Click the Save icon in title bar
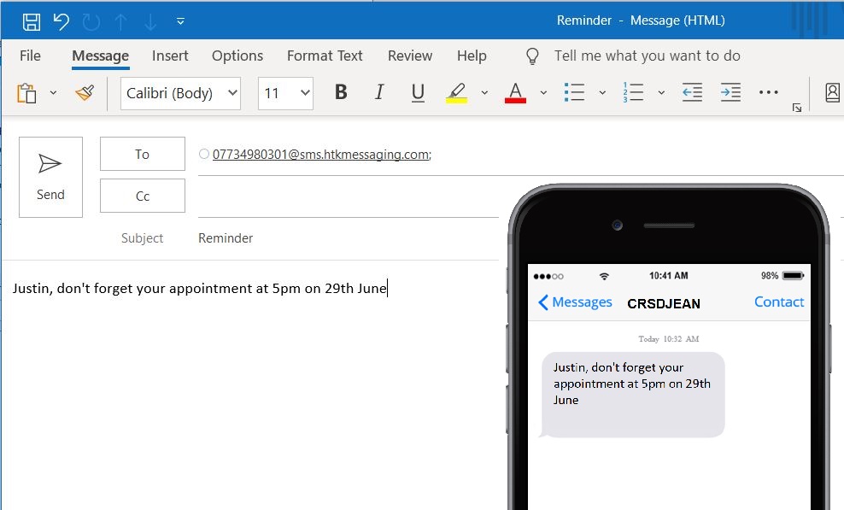Screen dimensions: 844x510 coord(31,21)
